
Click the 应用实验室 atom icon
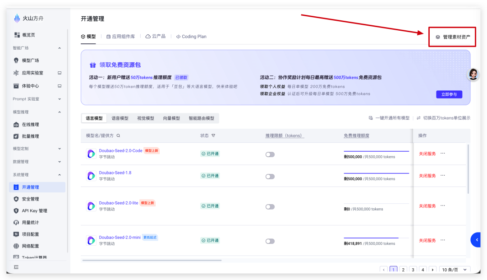[16, 73]
